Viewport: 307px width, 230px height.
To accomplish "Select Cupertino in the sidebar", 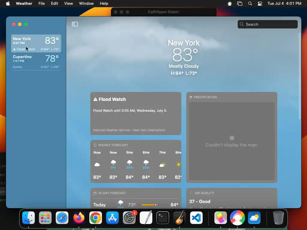I will [x=36, y=61].
